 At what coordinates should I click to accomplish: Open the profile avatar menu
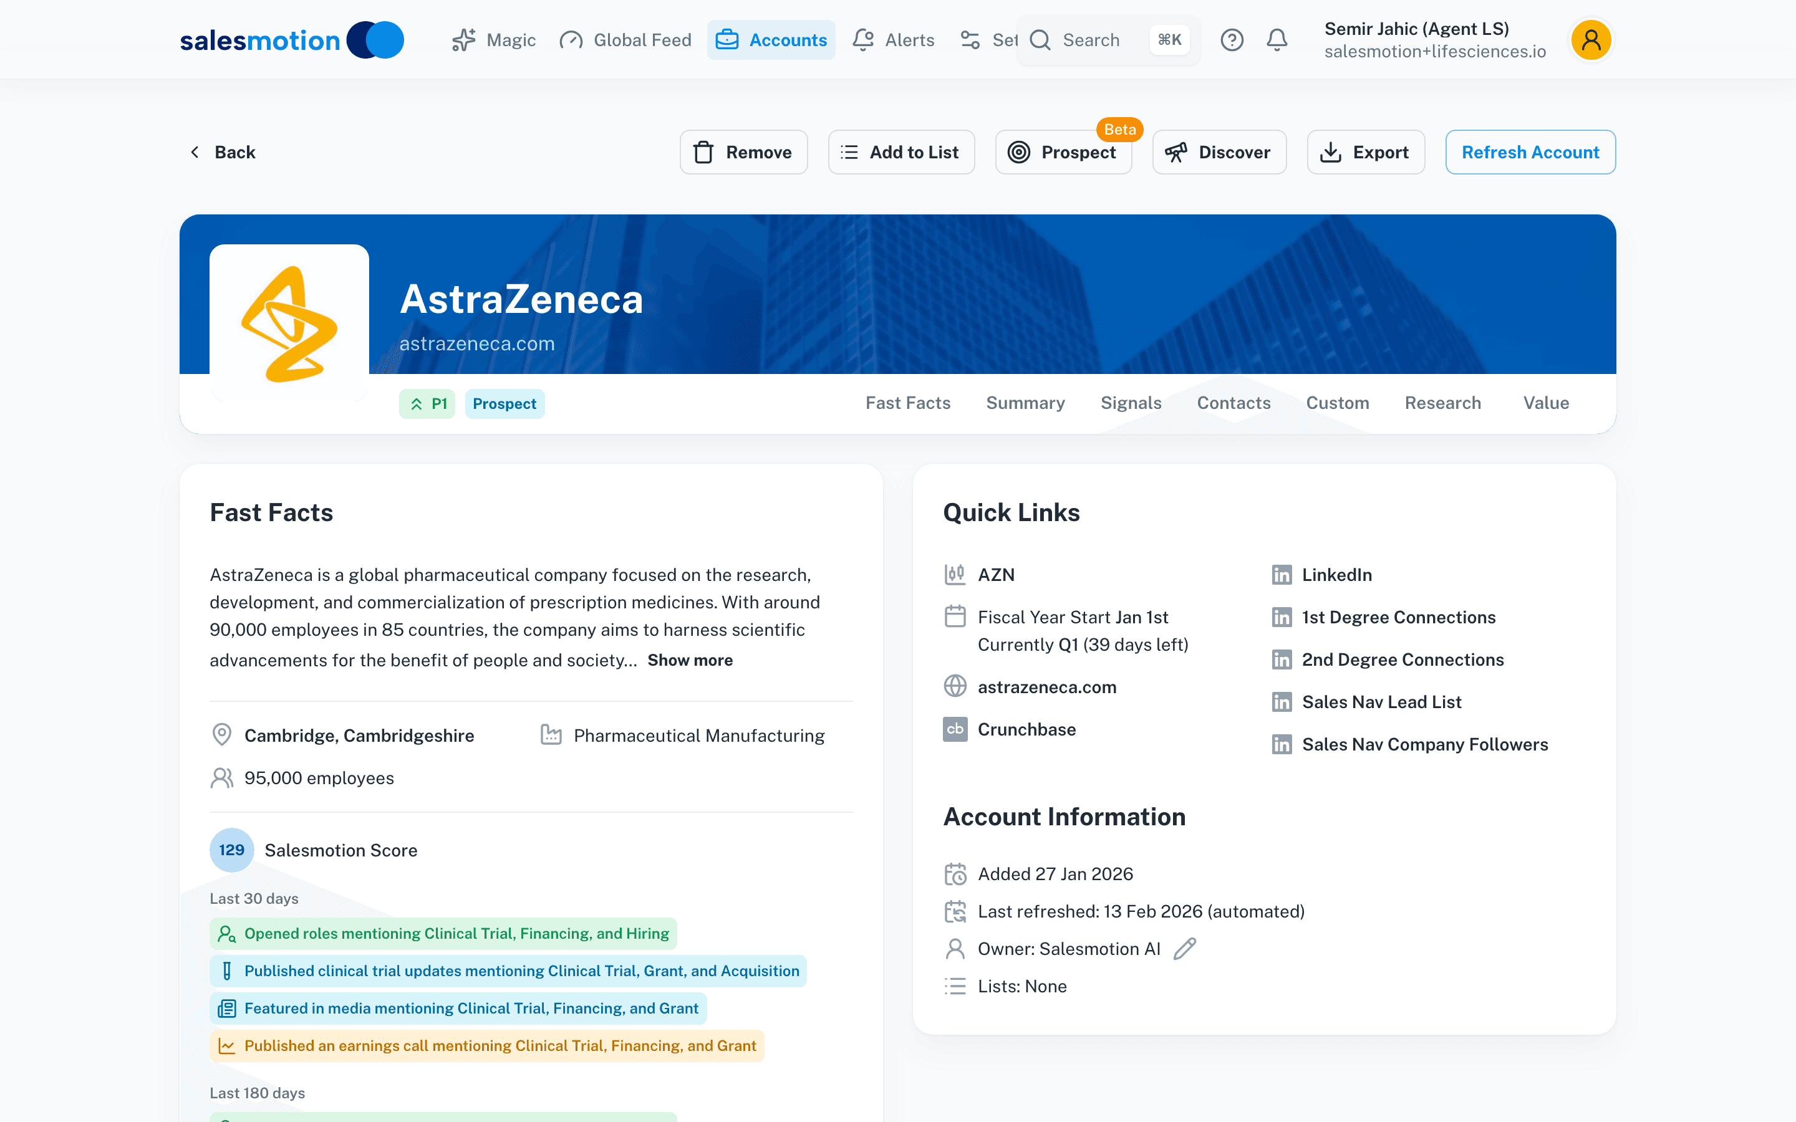1590,39
